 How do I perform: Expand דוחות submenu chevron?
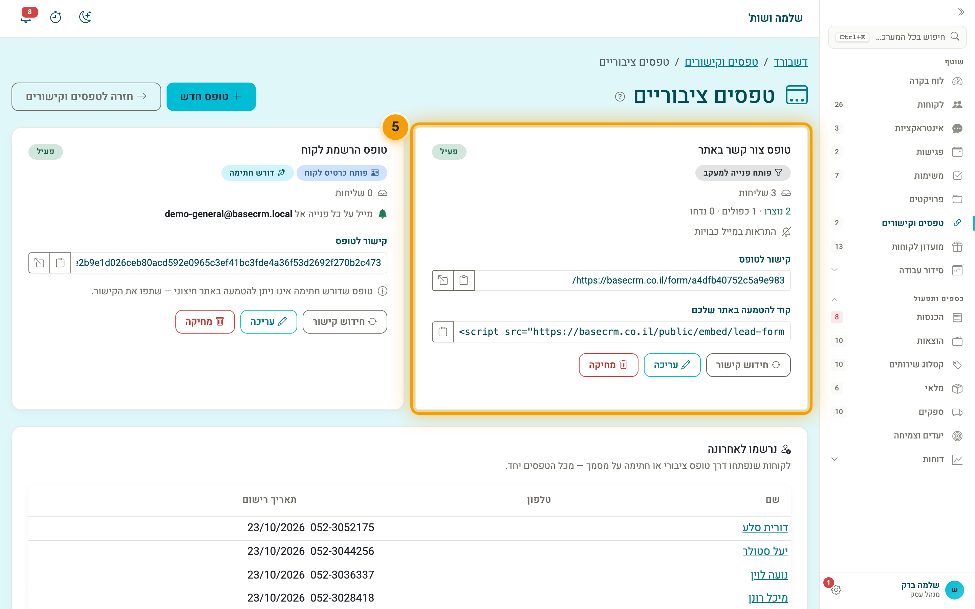pos(835,459)
